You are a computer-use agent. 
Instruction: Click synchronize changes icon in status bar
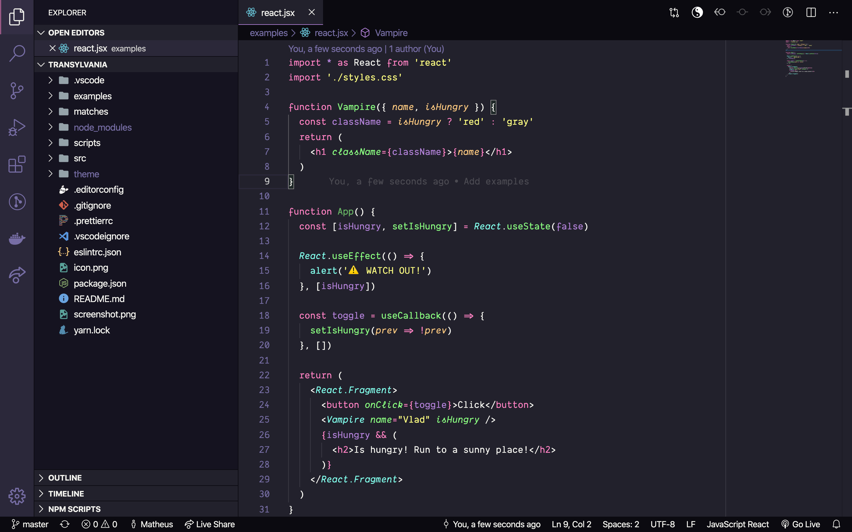pyautogui.click(x=65, y=524)
